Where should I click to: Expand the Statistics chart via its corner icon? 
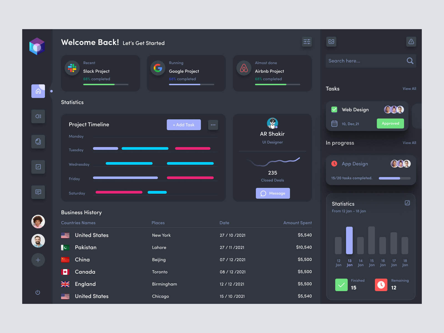click(x=407, y=203)
